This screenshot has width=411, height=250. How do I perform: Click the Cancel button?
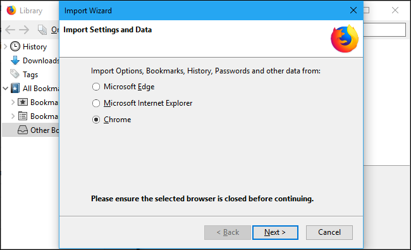329,232
